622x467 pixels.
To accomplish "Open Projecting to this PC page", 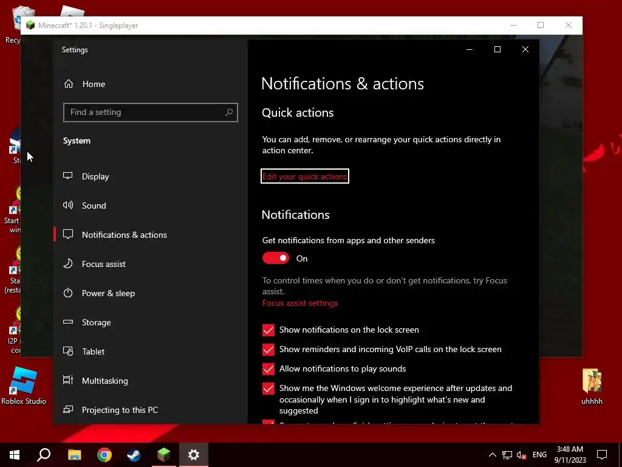I will pyautogui.click(x=151, y=410).
